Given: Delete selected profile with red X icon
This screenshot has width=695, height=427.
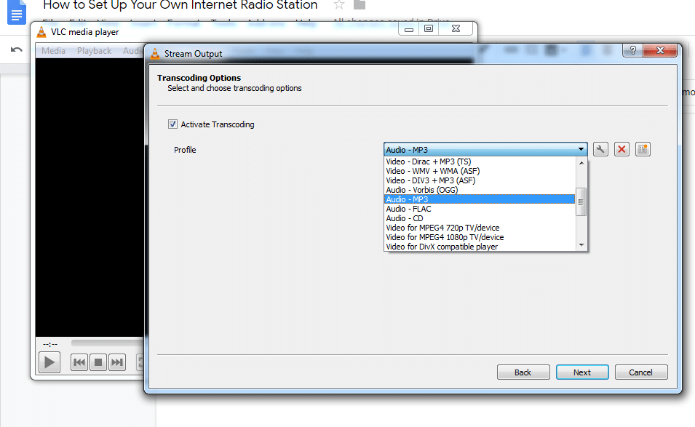Looking at the screenshot, I should [x=622, y=149].
